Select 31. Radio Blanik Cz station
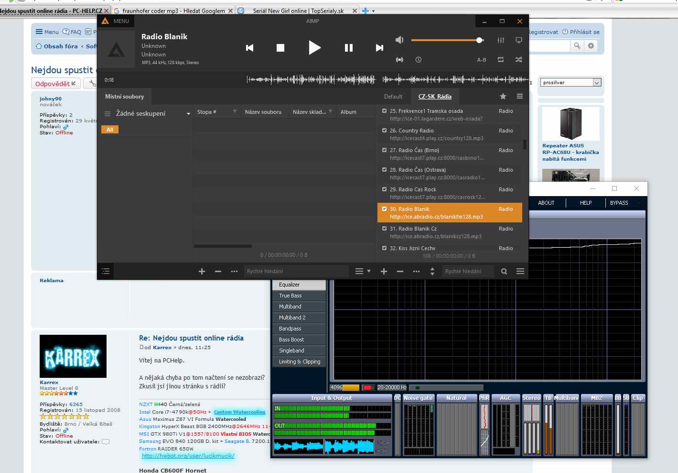 pos(450,232)
